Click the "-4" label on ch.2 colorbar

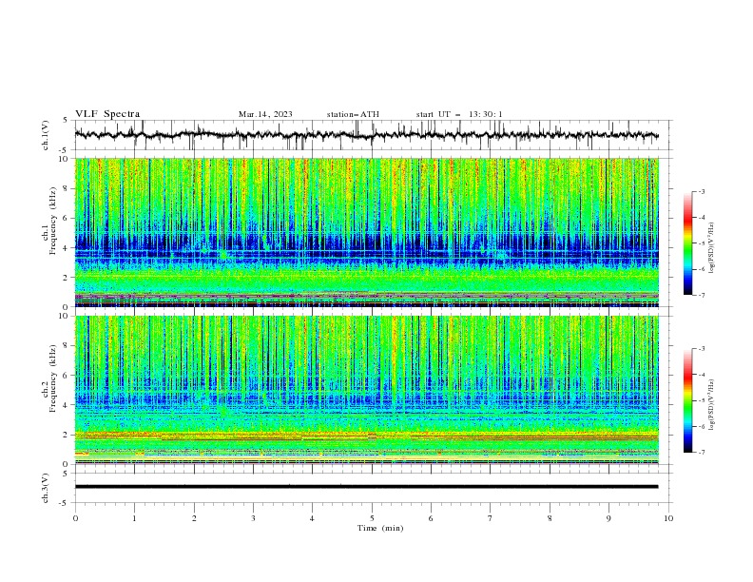click(701, 375)
